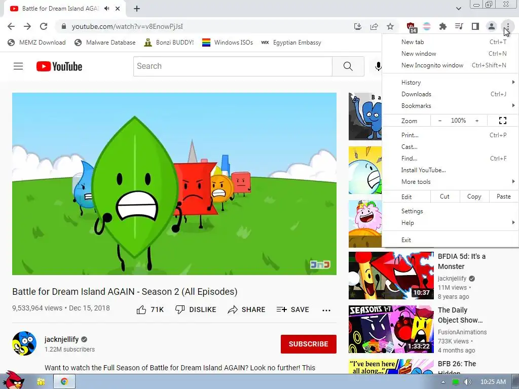Image resolution: width=519 pixels, height=389 pixels.
Task: Subscribe to the jacknjellify channel
Action: [x=309, y=344]
